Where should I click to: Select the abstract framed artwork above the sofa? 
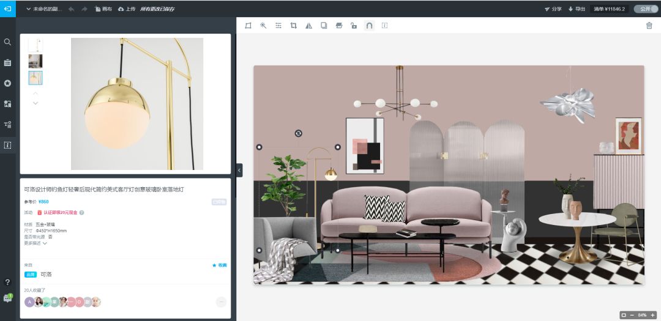pyautogui.click(x=365, y=146)
